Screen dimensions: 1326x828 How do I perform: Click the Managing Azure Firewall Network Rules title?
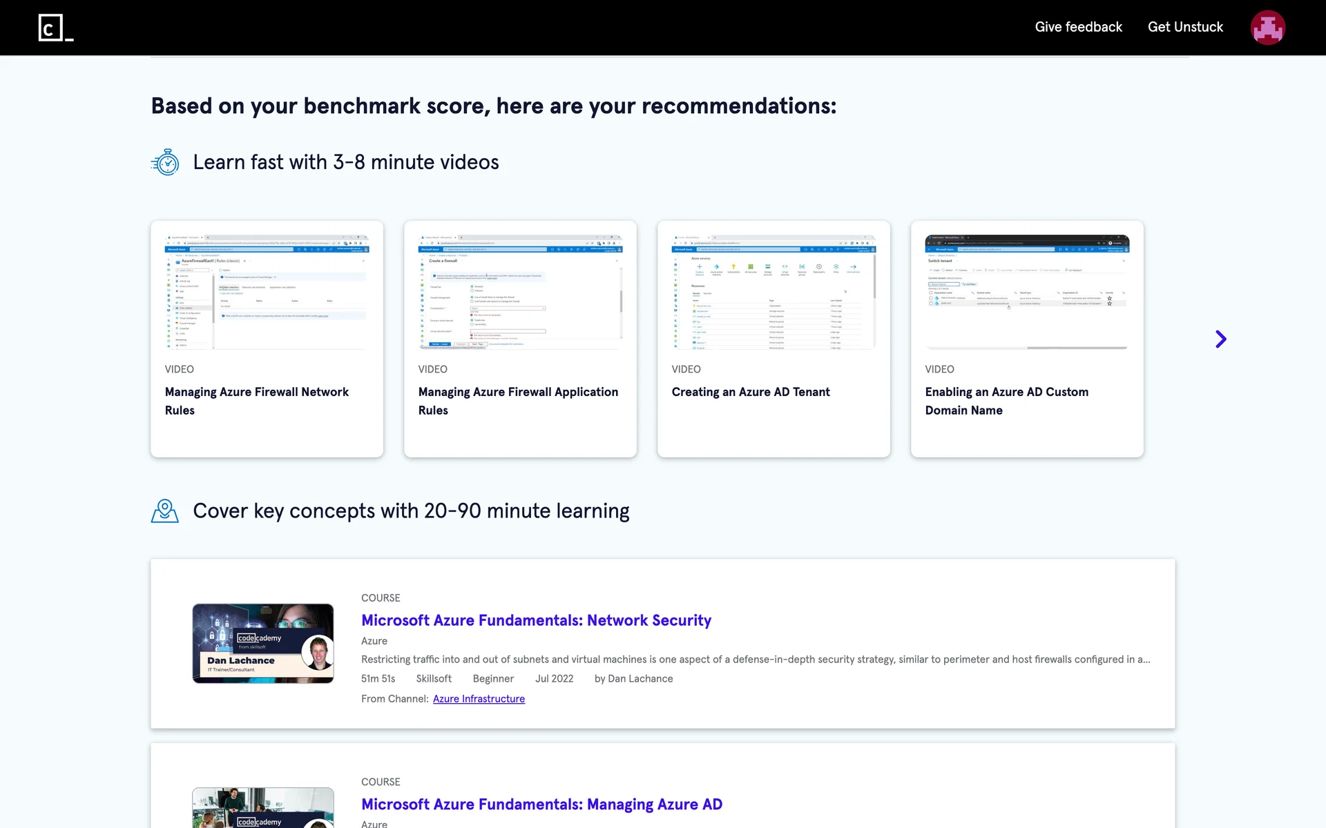[257, 401]
